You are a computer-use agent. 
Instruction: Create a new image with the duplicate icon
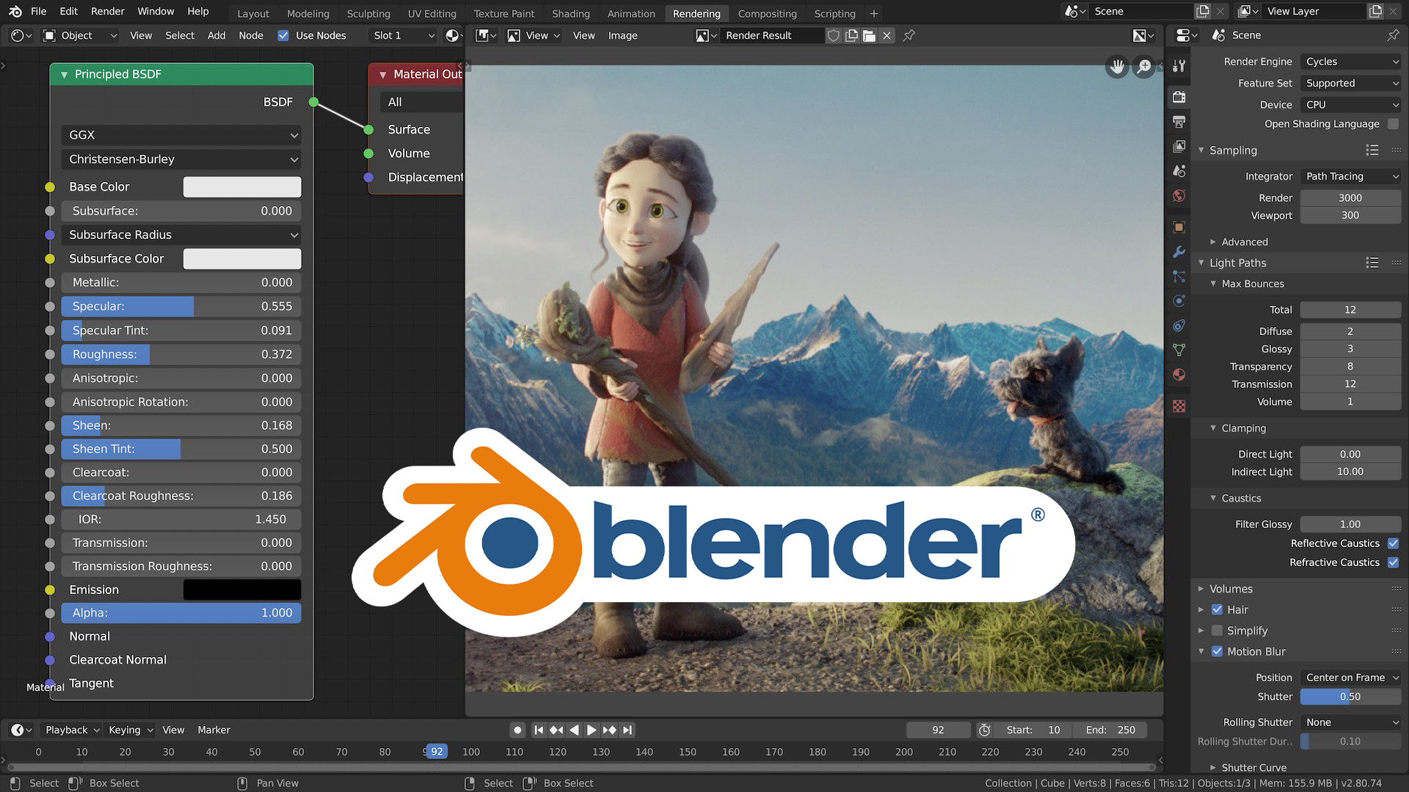pyautogui.click(x=851, y=35)
